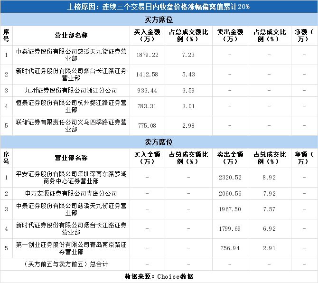The image size is (318, 283).
Task: Click buy amount 783.31
Action: point(147,106)
